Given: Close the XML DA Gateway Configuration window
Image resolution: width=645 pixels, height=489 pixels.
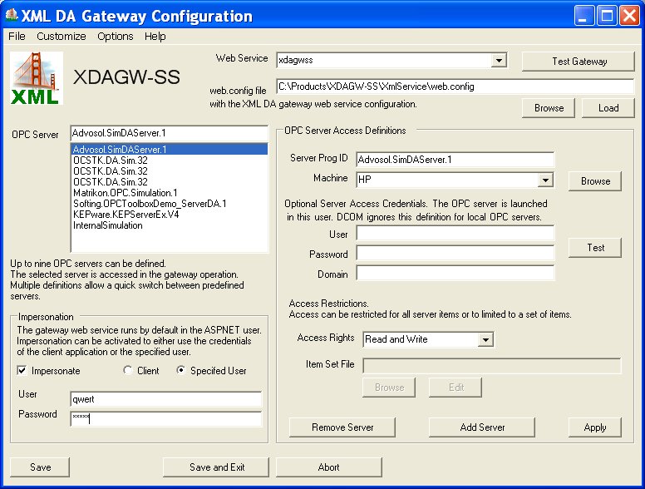Looking at the screenshot, I should click(630, 16).
